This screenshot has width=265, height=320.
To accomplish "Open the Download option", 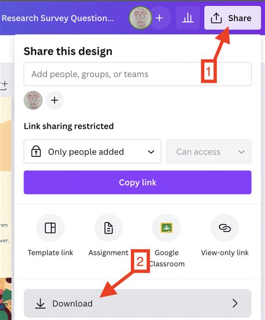I will (138, 303).
